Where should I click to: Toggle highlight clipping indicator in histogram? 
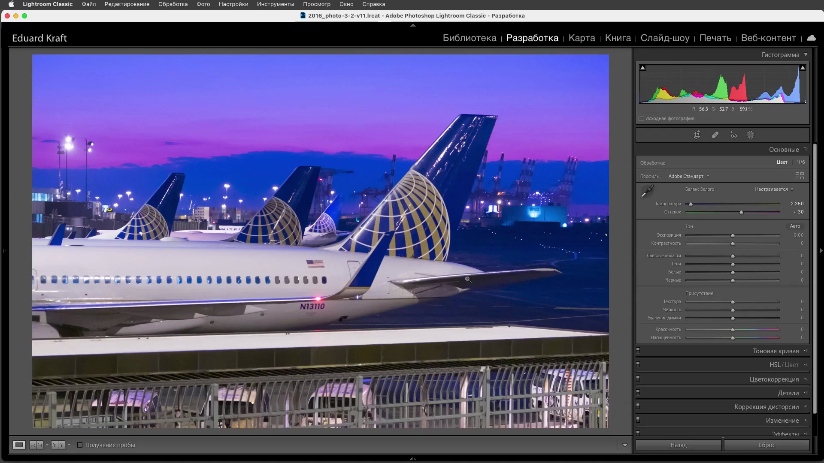tap(803, 68)
